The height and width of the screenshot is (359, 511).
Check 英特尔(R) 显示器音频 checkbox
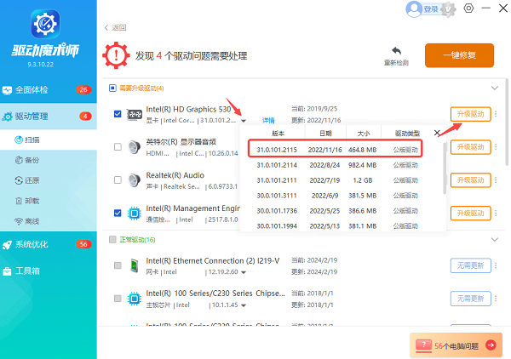tap(118, 147)
